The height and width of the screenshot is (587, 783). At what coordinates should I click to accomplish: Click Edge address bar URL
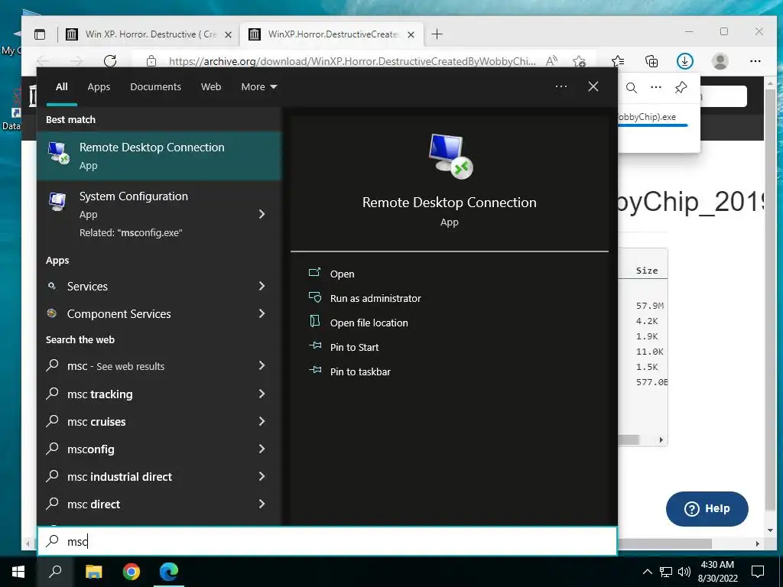coord(352,61)
